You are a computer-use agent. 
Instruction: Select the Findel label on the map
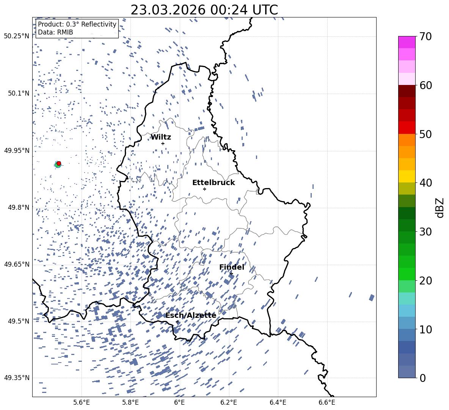(x=232, y=267)
